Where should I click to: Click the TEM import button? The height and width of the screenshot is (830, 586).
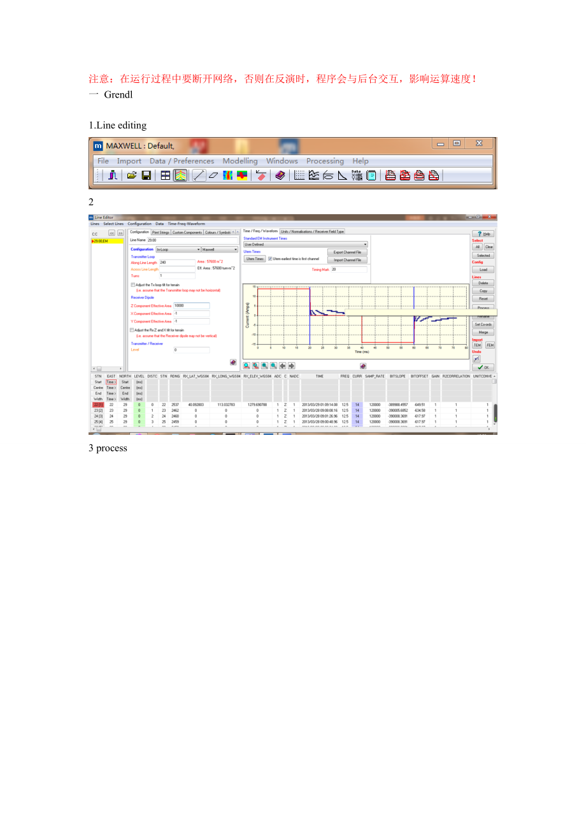pyautogui.click(x=477, y=345)
